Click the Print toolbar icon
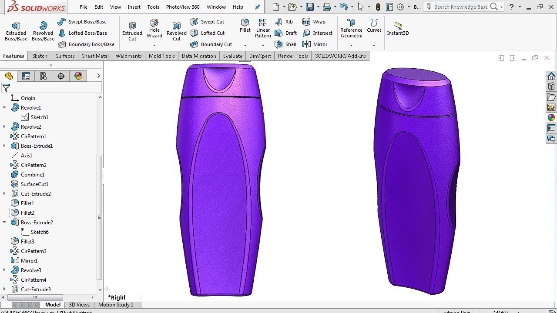Image resolution: width=557 pixels, height=313 pixels. tap(327, 7)
